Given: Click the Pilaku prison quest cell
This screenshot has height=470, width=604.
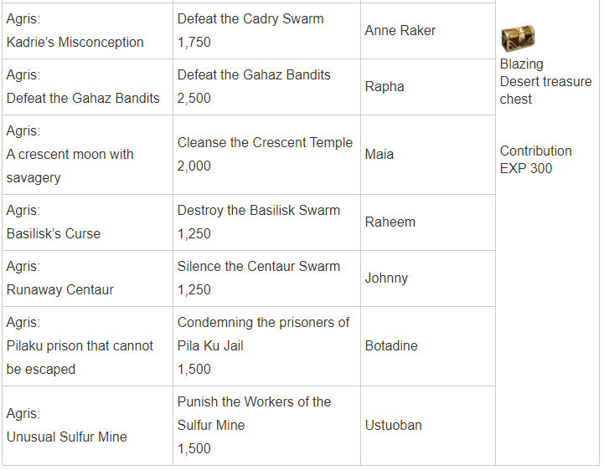Looking at the screenshot, I should [87, 346].
